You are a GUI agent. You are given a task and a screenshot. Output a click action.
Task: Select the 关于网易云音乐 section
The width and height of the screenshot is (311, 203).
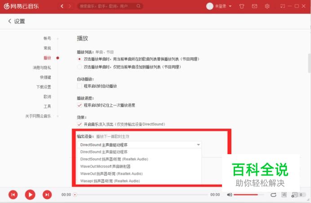38,116
